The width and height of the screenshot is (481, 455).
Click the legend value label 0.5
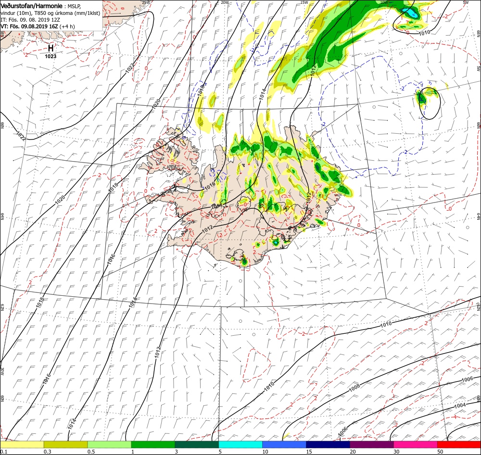(x=91, y=451)
